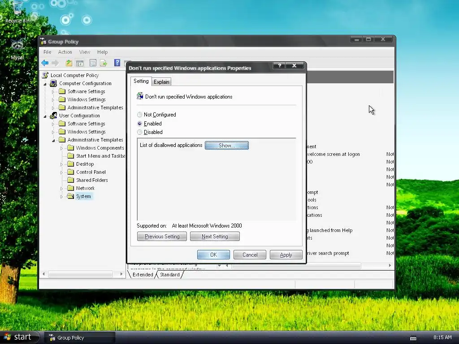Image resolution: width=459 pixels, height=344 pixels.
Task: Click the Export List toolbar icon
Action: tap(104, 63)
